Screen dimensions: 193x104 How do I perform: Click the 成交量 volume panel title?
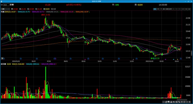[x=3, y=64]
